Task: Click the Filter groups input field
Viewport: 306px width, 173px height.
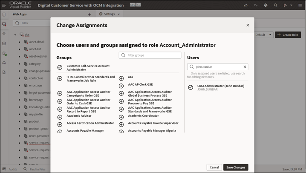Action: click(153, 55)
